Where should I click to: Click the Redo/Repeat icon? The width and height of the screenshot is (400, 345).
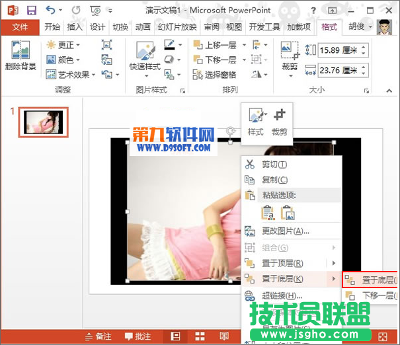76,10
